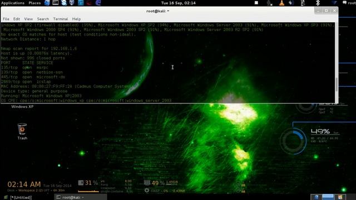
Task: Open the volume control in the top panel
Action: pyautogui.click(x=291, y=3)
